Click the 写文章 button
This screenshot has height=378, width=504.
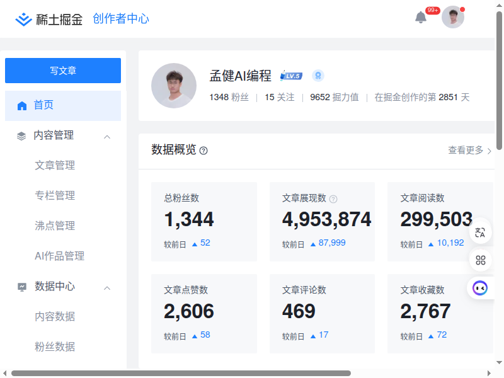pos(63,71)
